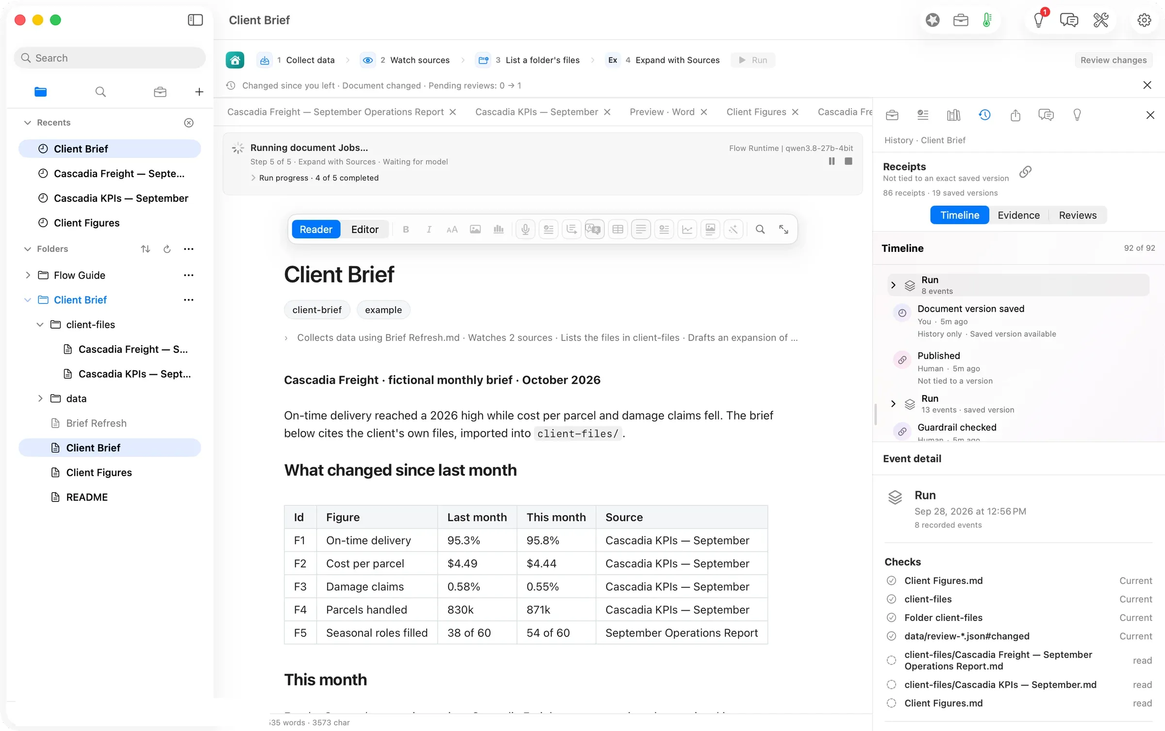Open the tools wrench icon

(x=1100, y=20)
